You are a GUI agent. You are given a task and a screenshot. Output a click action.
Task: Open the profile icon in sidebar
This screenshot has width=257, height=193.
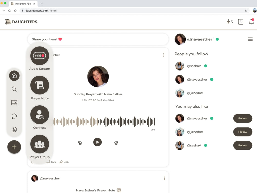coord(14,129)
